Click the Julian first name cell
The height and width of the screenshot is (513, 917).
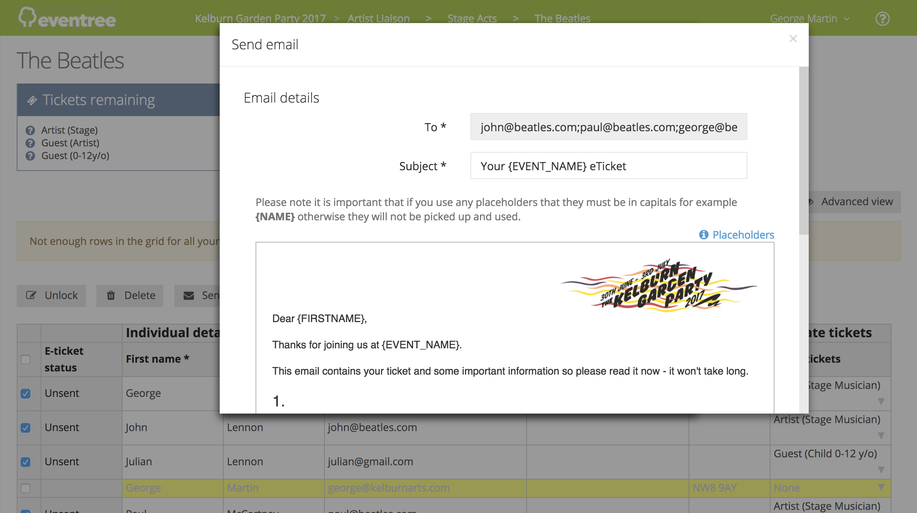pos(172,462)
